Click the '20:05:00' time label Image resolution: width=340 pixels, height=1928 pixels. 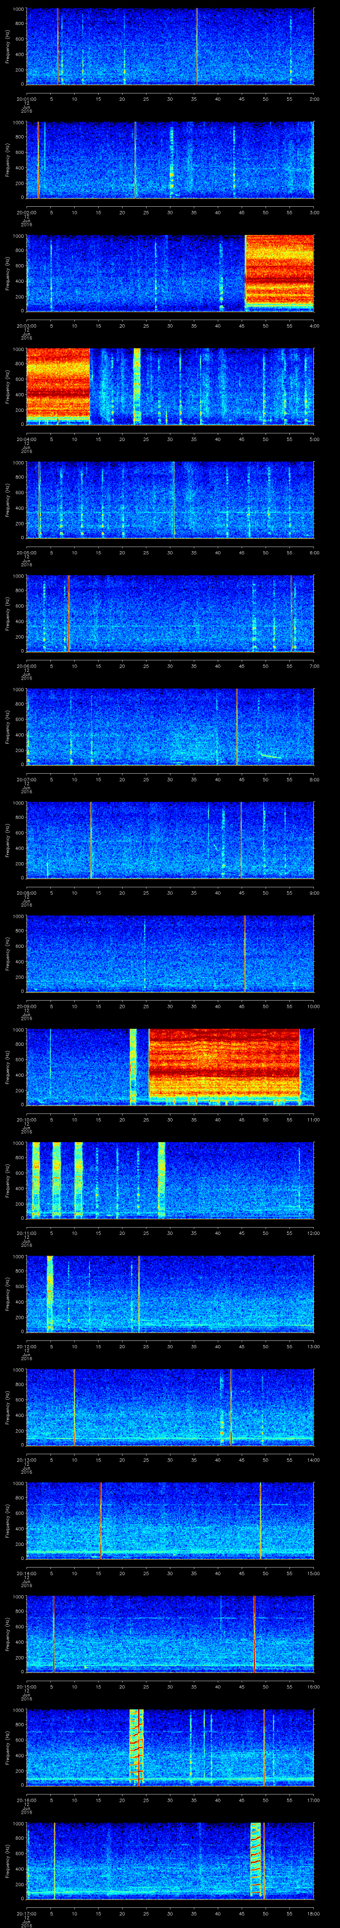[x=26, y=552]
